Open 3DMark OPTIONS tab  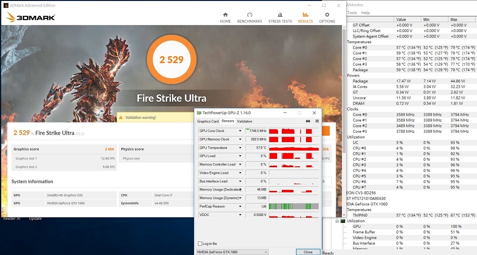(327, 18)
